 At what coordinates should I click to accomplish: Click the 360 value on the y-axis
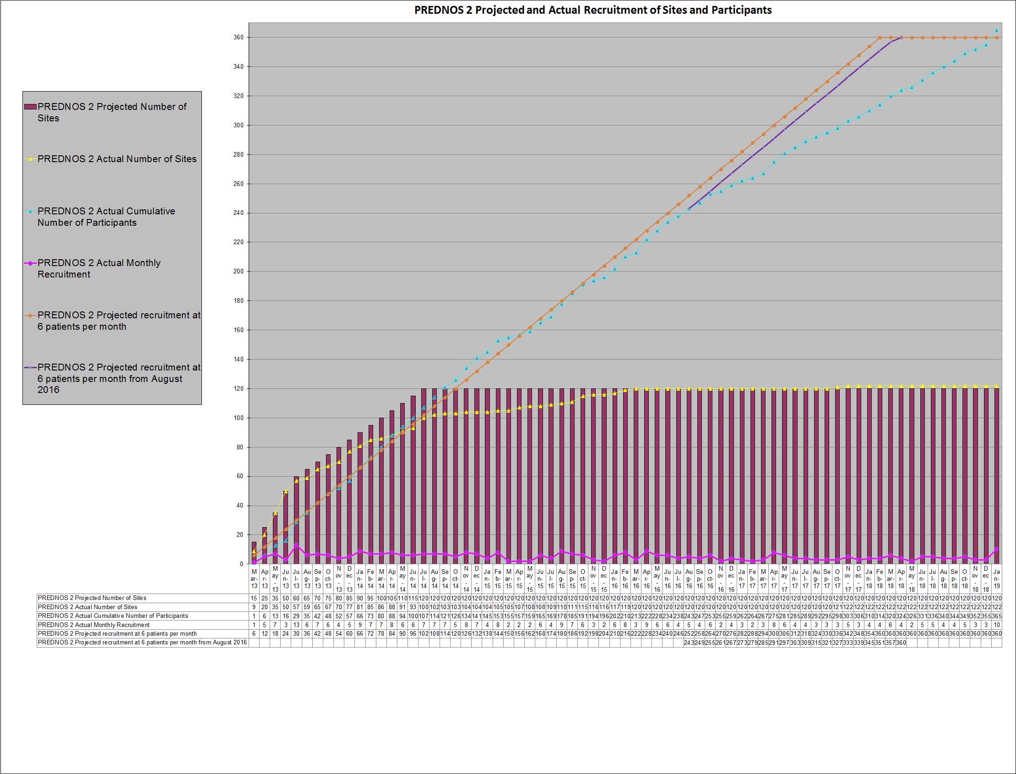238,37
